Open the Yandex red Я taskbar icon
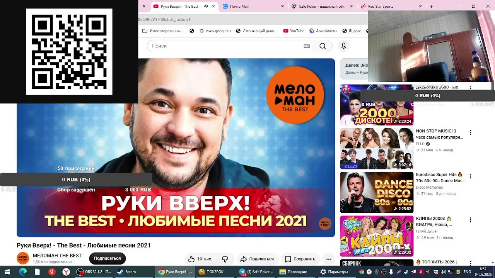 [52, 272]
